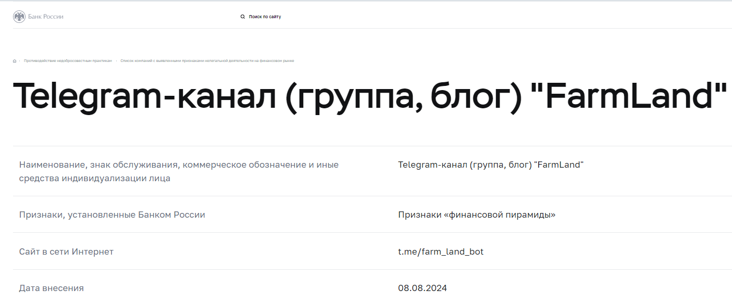Click the 't.me/farm_land_bot' address text
732x302 pixels.
click(x=441, y=251)
